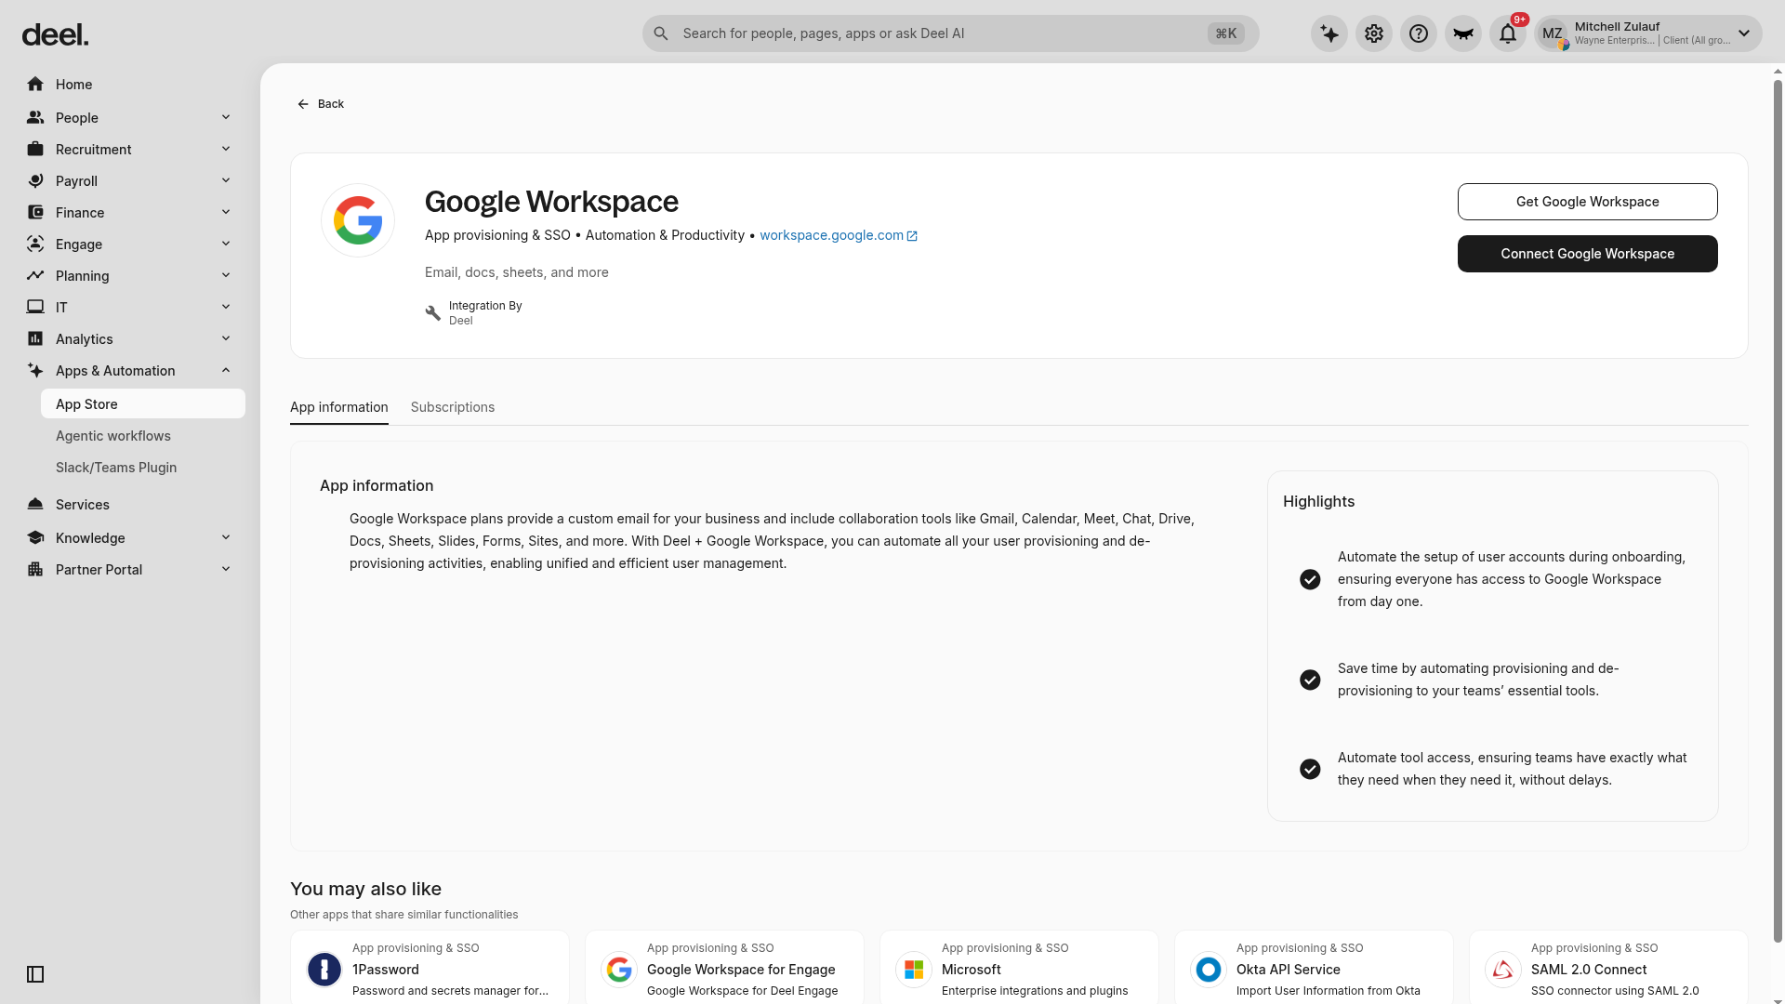Click the Analytics chart icon
The width and height of the screenshot is (1785, 1004).
35,339
